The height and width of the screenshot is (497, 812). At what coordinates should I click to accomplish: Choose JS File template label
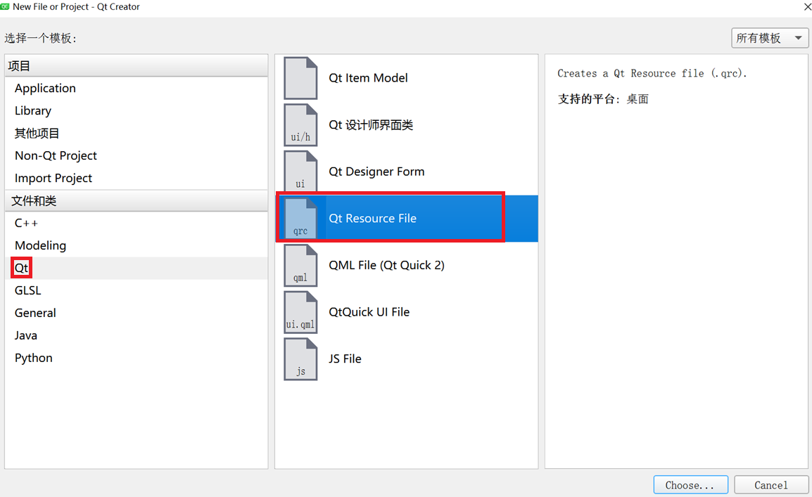[345, 359]
